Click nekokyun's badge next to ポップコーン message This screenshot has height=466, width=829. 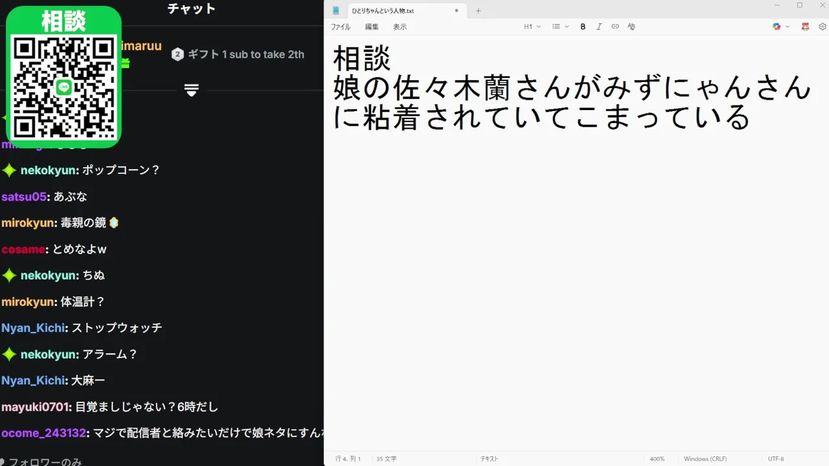click(x=9, y=170)
